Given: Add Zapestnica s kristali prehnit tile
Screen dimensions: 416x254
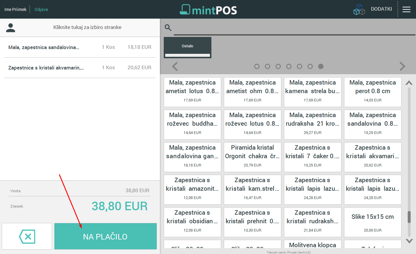Looking at the screenshot, I should click(x=253, y=222).
